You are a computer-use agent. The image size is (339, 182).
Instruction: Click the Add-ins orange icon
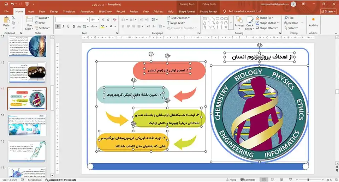tap(313, 19)
